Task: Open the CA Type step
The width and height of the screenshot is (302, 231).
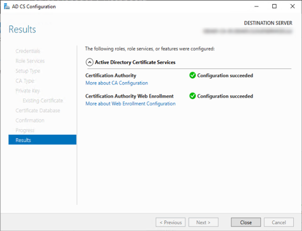Action: [25, 81]
